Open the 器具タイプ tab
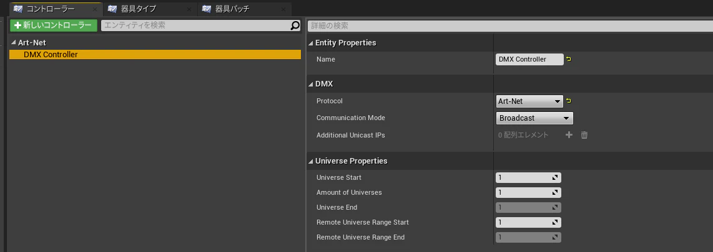This screenshot has height=252, width=713. tap(150, 9)
